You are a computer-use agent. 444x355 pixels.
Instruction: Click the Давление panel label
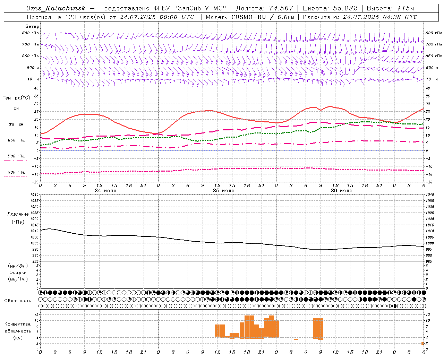pos(18,214)
